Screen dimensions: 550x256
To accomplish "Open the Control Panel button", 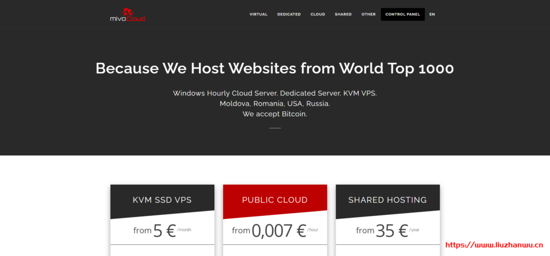I will click(402, 14).
